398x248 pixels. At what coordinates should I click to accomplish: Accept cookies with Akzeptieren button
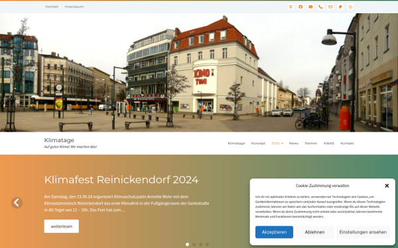pos(274,232)
